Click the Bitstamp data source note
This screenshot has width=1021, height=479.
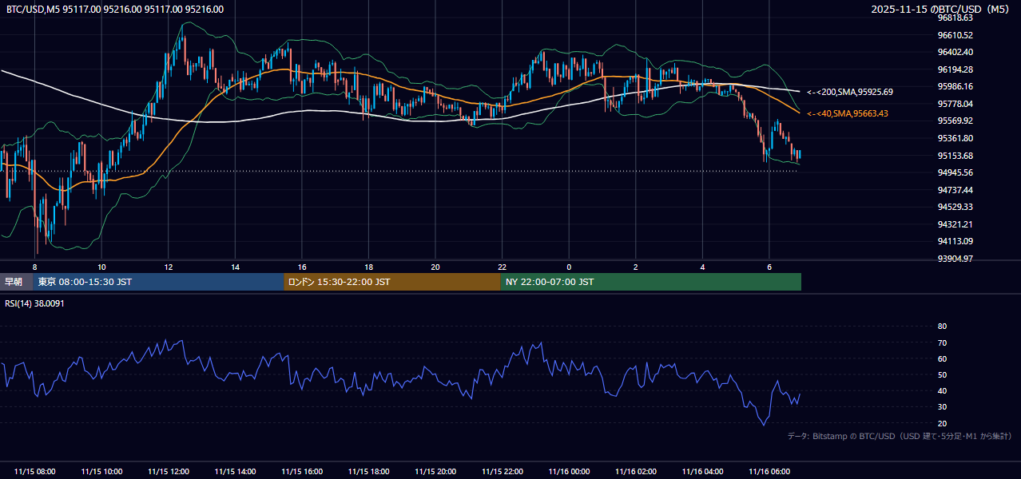click(x=900, y=437)
